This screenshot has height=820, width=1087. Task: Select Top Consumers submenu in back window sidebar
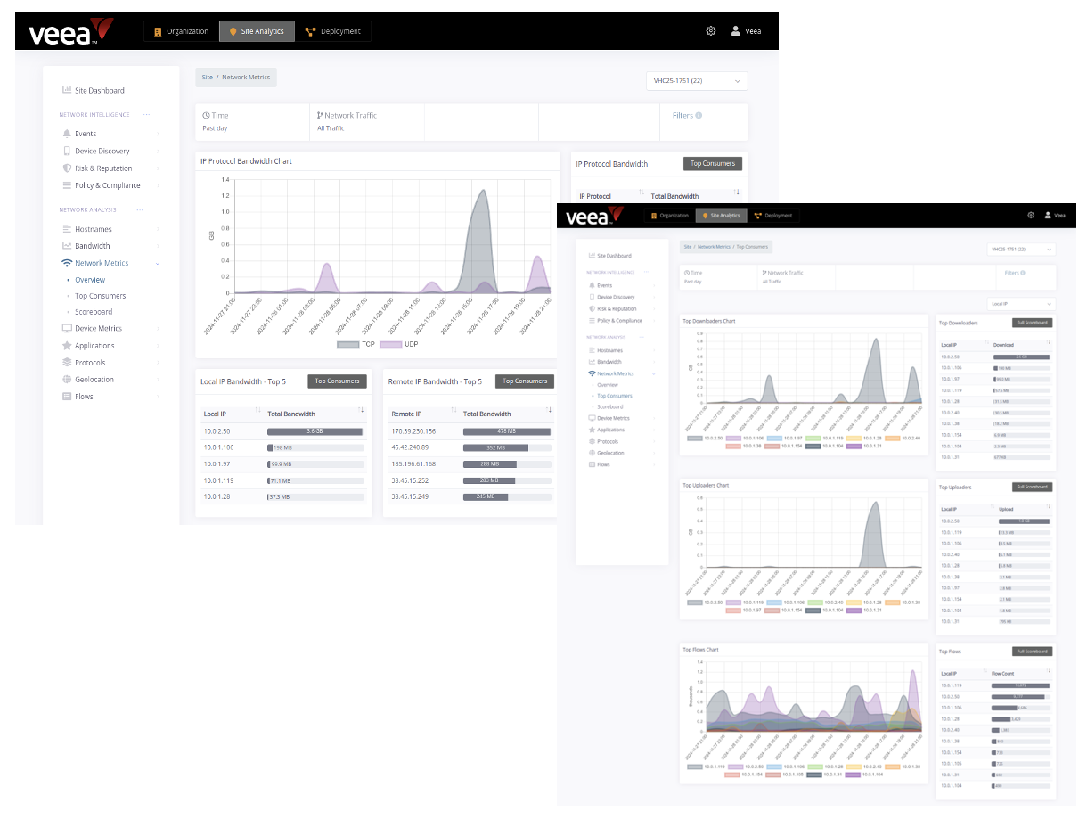coord(100,296)
